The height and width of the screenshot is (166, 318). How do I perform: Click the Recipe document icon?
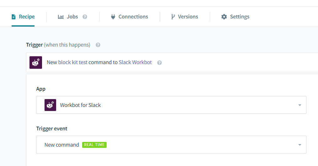[x=13, y=17]
